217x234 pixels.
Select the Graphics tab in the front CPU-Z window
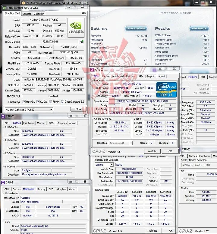click(151, 76)
